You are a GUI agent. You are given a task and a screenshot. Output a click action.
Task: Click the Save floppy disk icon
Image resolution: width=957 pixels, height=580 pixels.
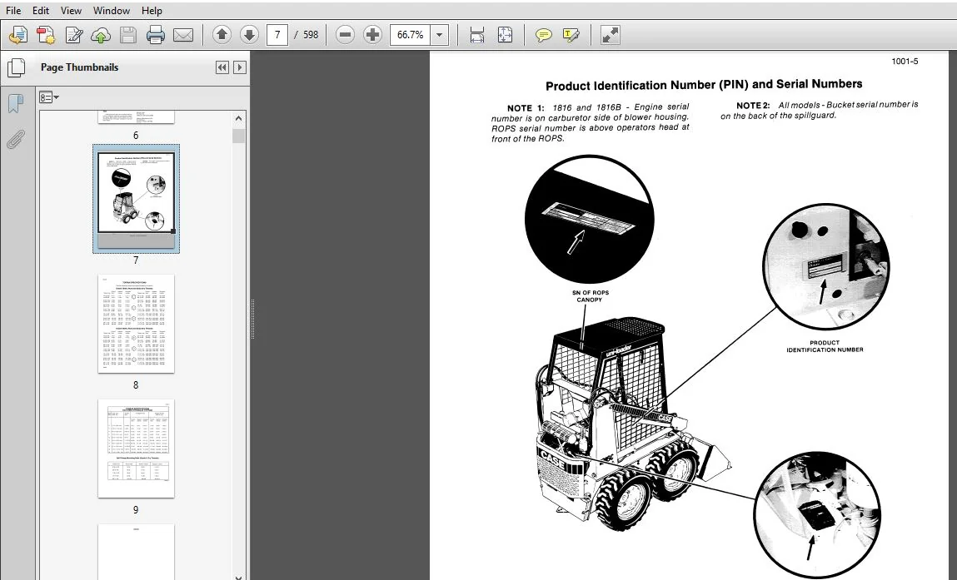tap(128, 36)
